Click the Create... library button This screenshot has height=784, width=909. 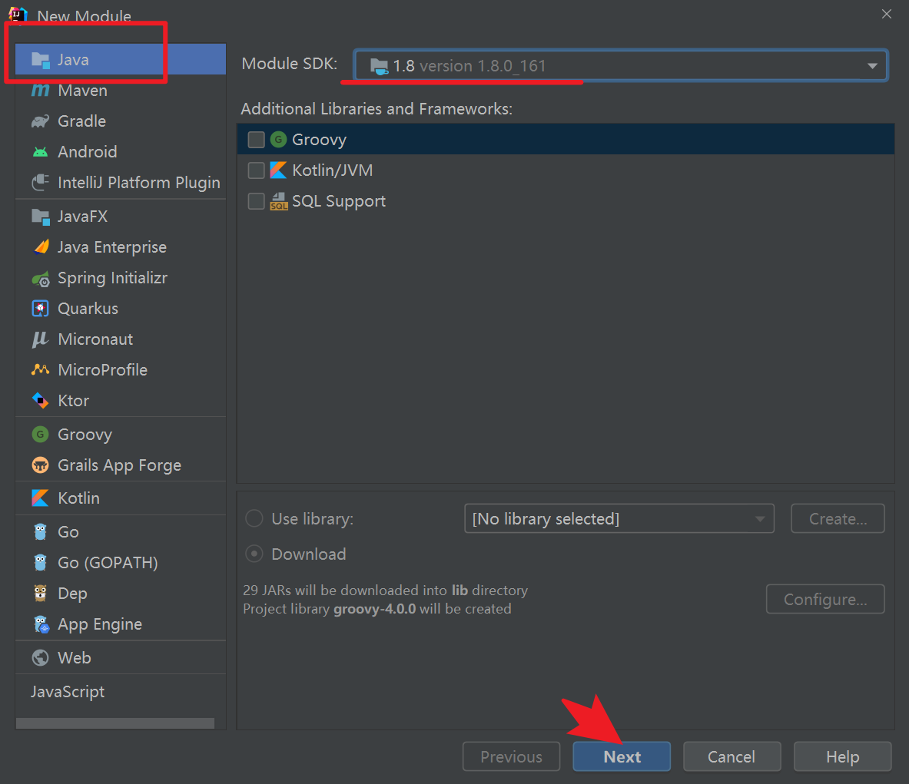(x=838, y=518)
